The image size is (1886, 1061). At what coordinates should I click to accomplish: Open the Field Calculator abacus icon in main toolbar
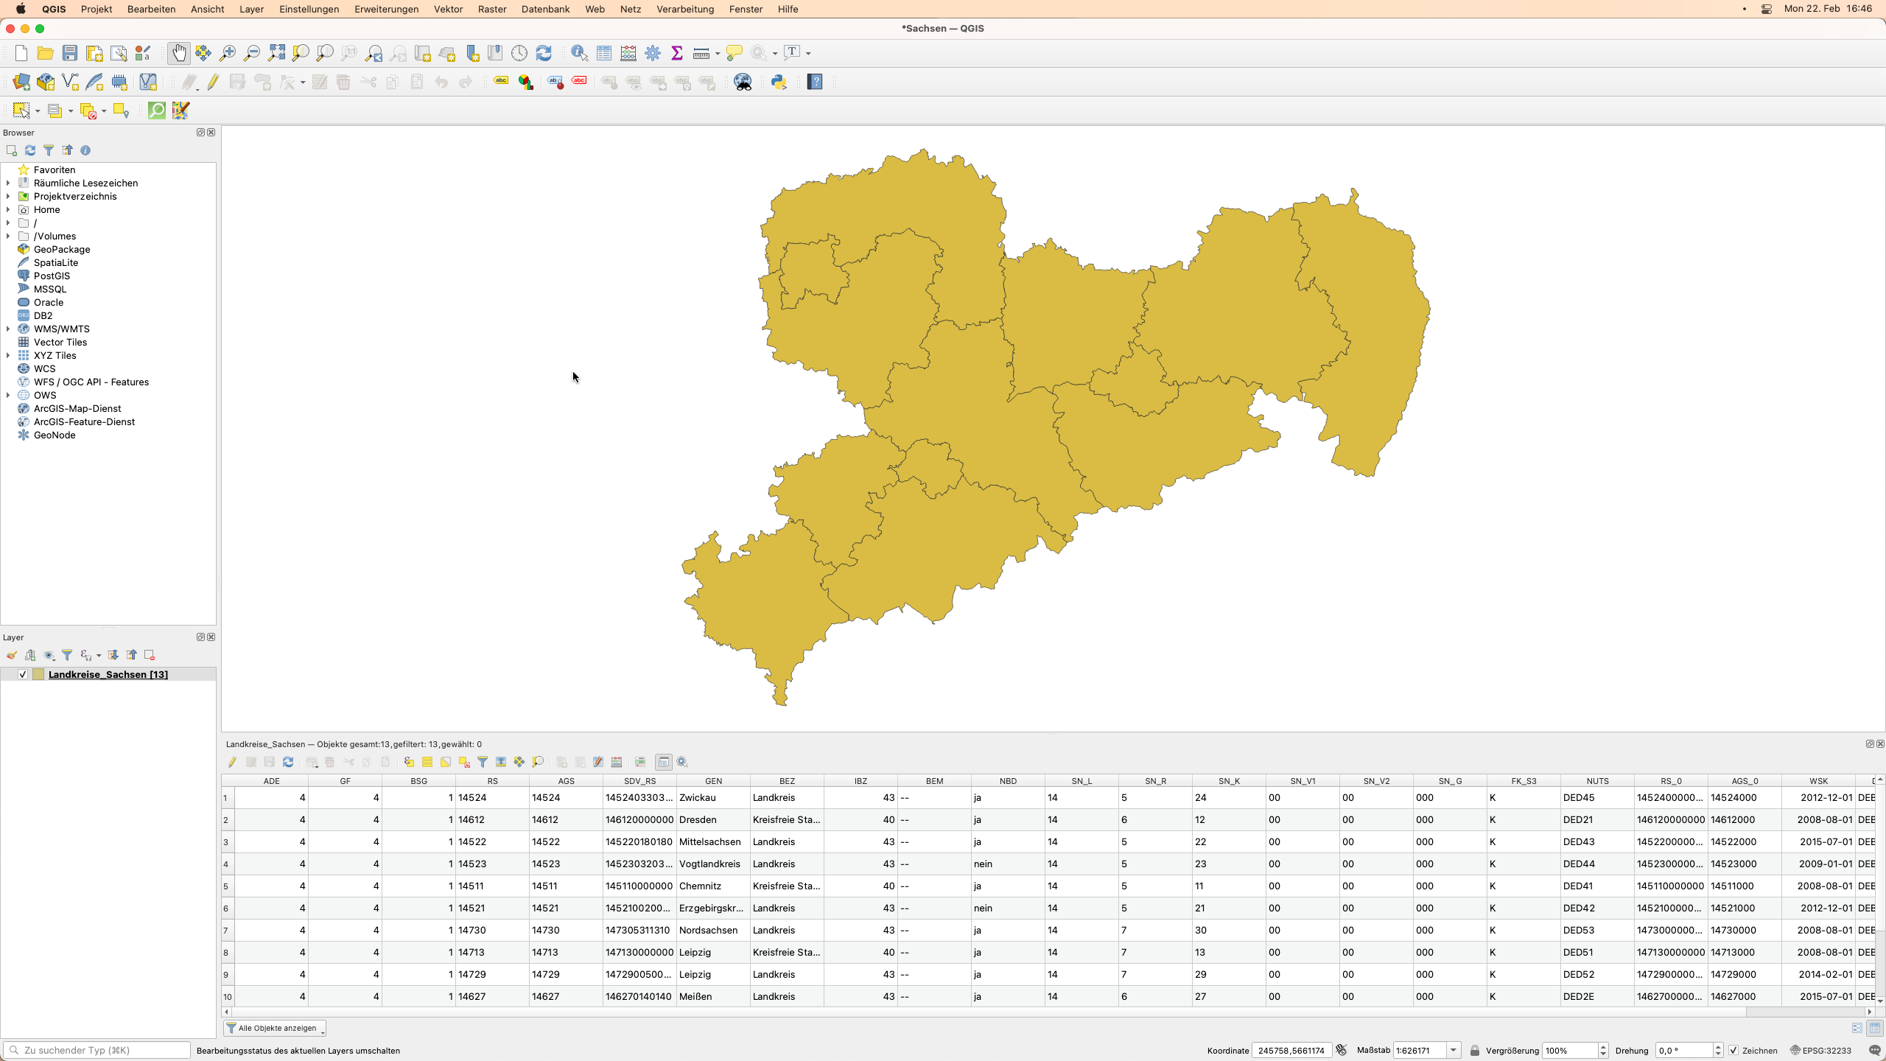[x=628, y=53]
